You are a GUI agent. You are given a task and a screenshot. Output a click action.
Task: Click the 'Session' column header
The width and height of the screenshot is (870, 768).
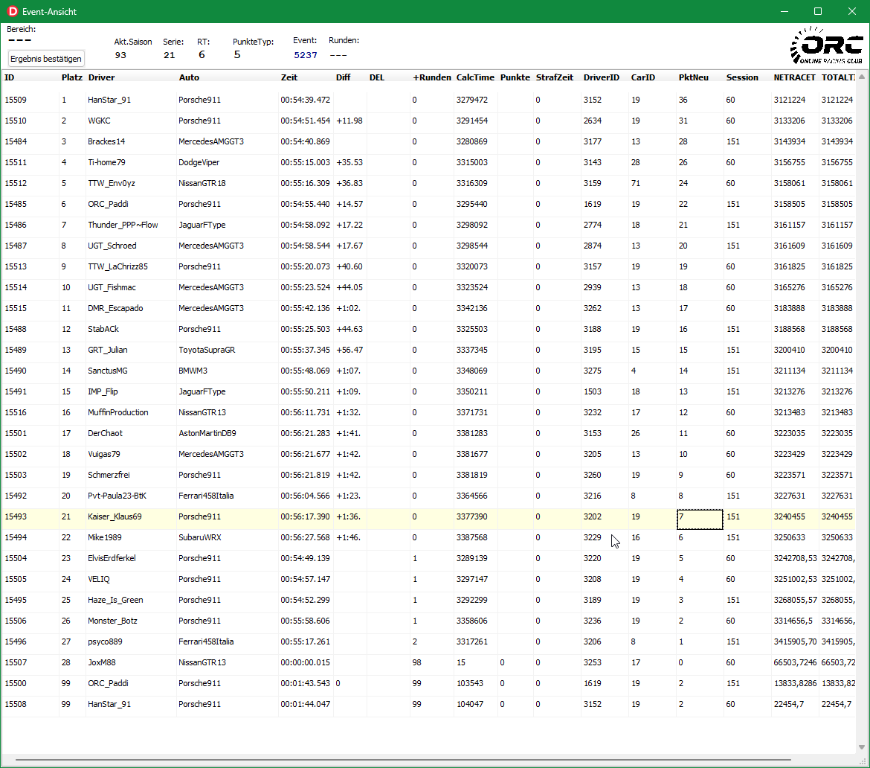pos(742,77)
